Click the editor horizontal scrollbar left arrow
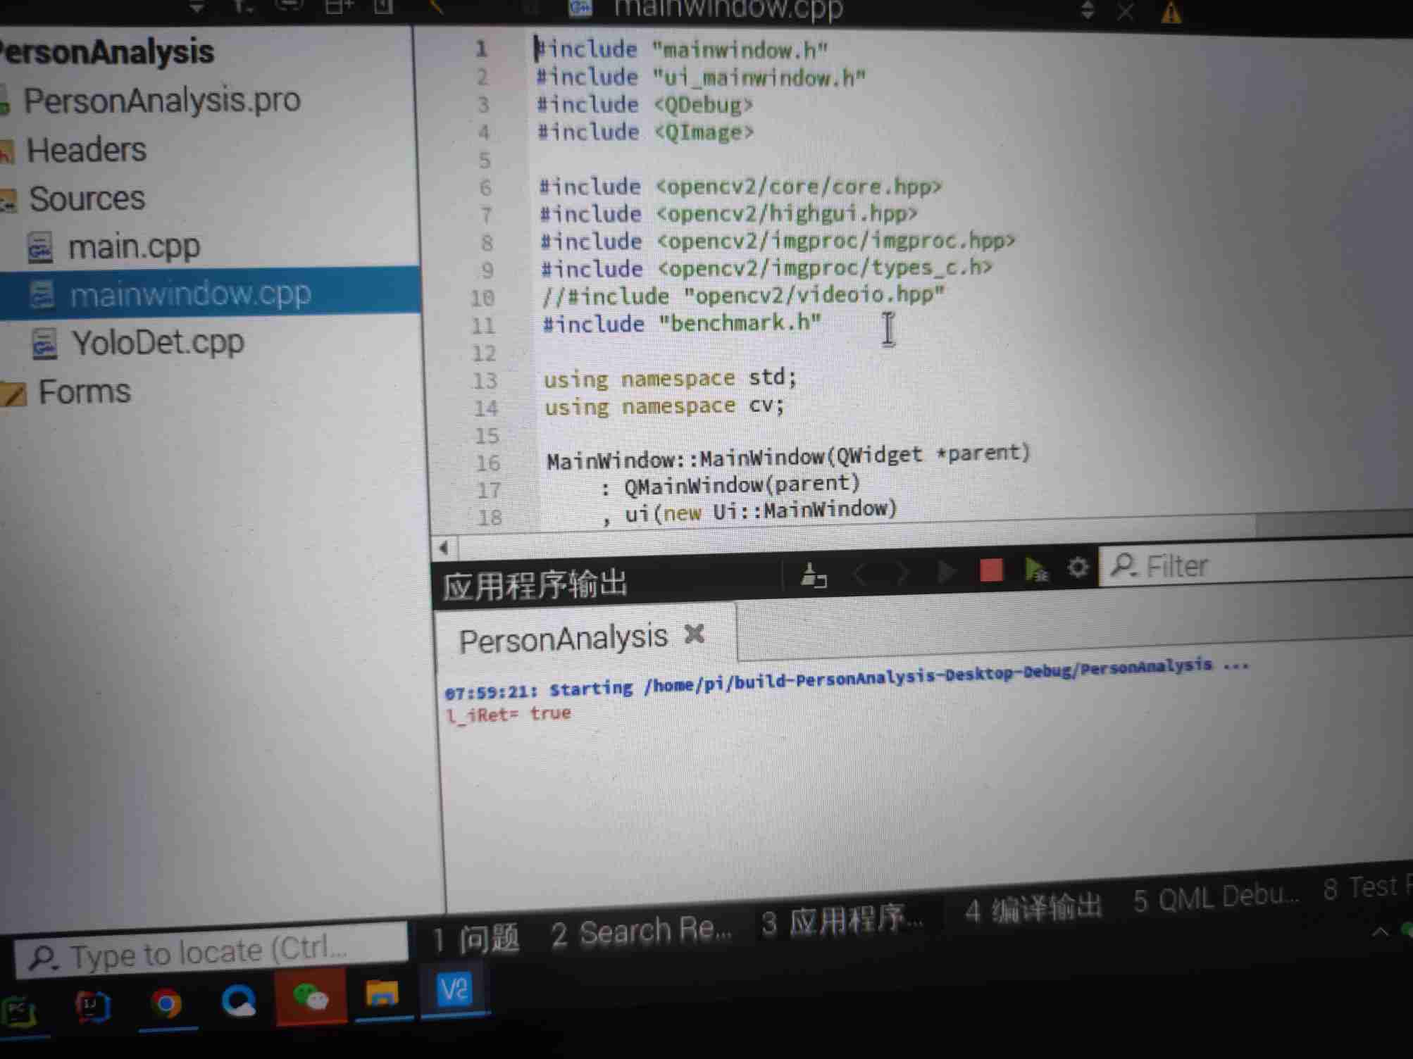Screen dimensions: 1413x1059 pyautogui.click(x=444, y=547)
